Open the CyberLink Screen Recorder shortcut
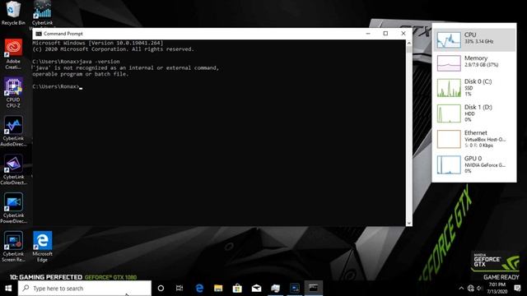 point(13,247)
